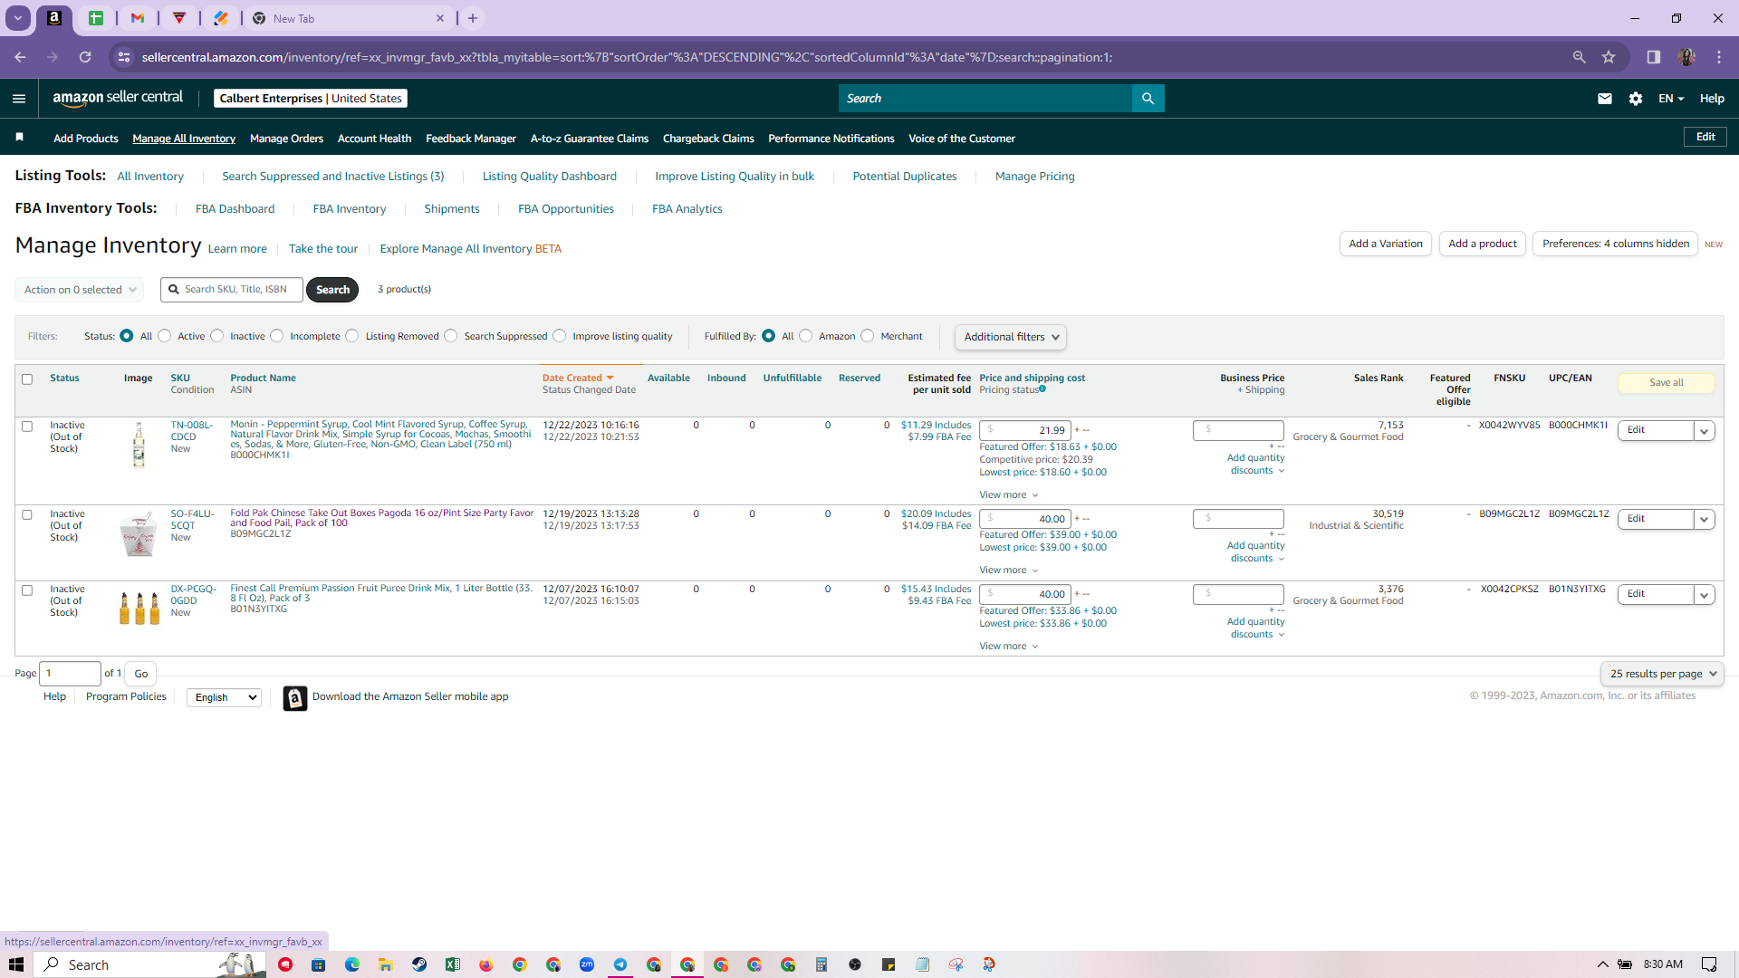Image resolution: width=1739 pixels, height=978 pixels.
Task: Open Chrome three-dot menu
Action: click(1719, 57)
